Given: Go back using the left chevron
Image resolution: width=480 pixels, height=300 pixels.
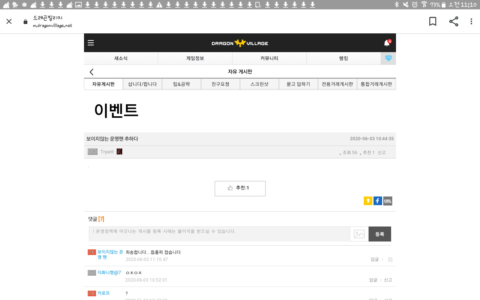Looking at the screenshot, I should click(91, 72).
